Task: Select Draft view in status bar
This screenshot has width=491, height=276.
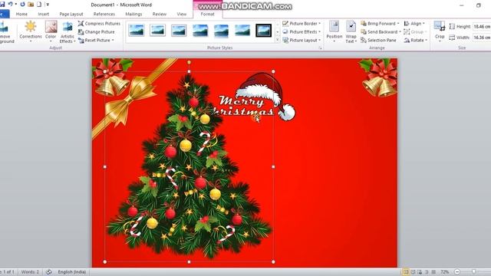Action: coord(433,272)
